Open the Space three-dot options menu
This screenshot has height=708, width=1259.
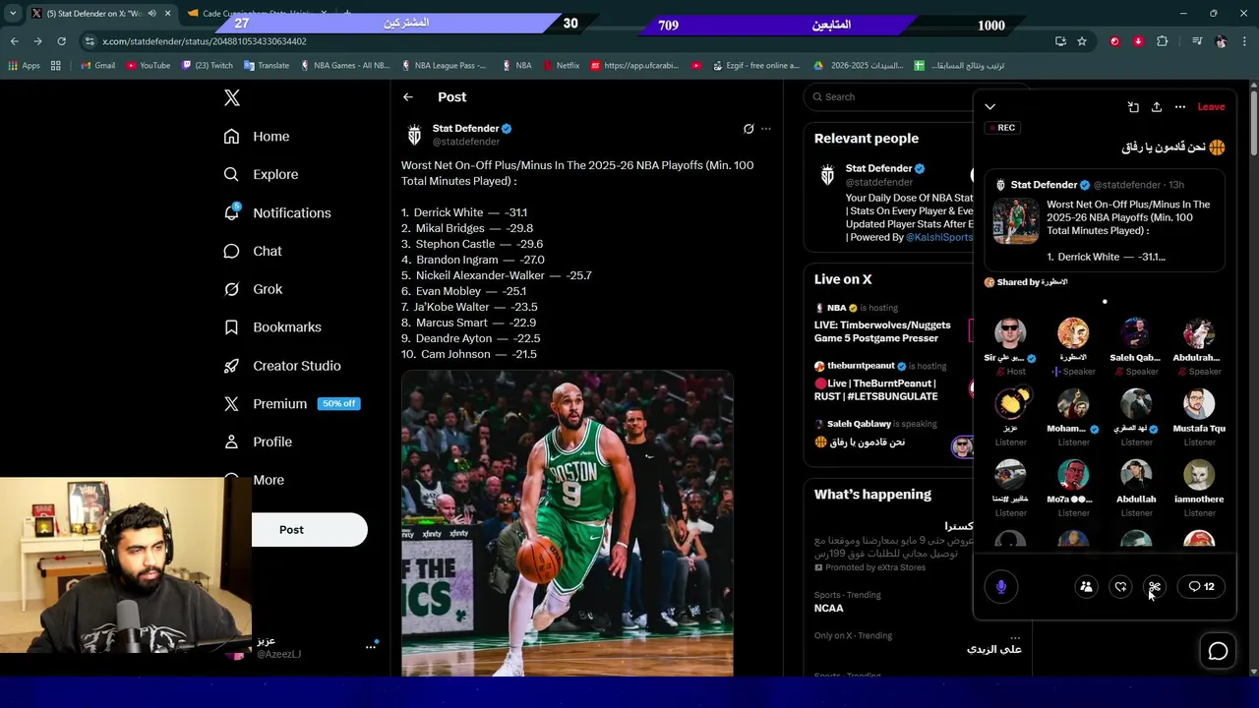1180,107
